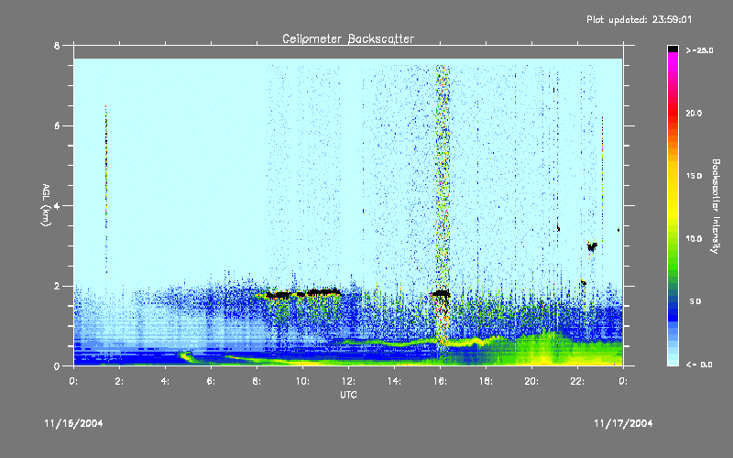Pick the magenta band of the colorbar
The height and width of the screenshot is (458, 733).
(673, 60)
